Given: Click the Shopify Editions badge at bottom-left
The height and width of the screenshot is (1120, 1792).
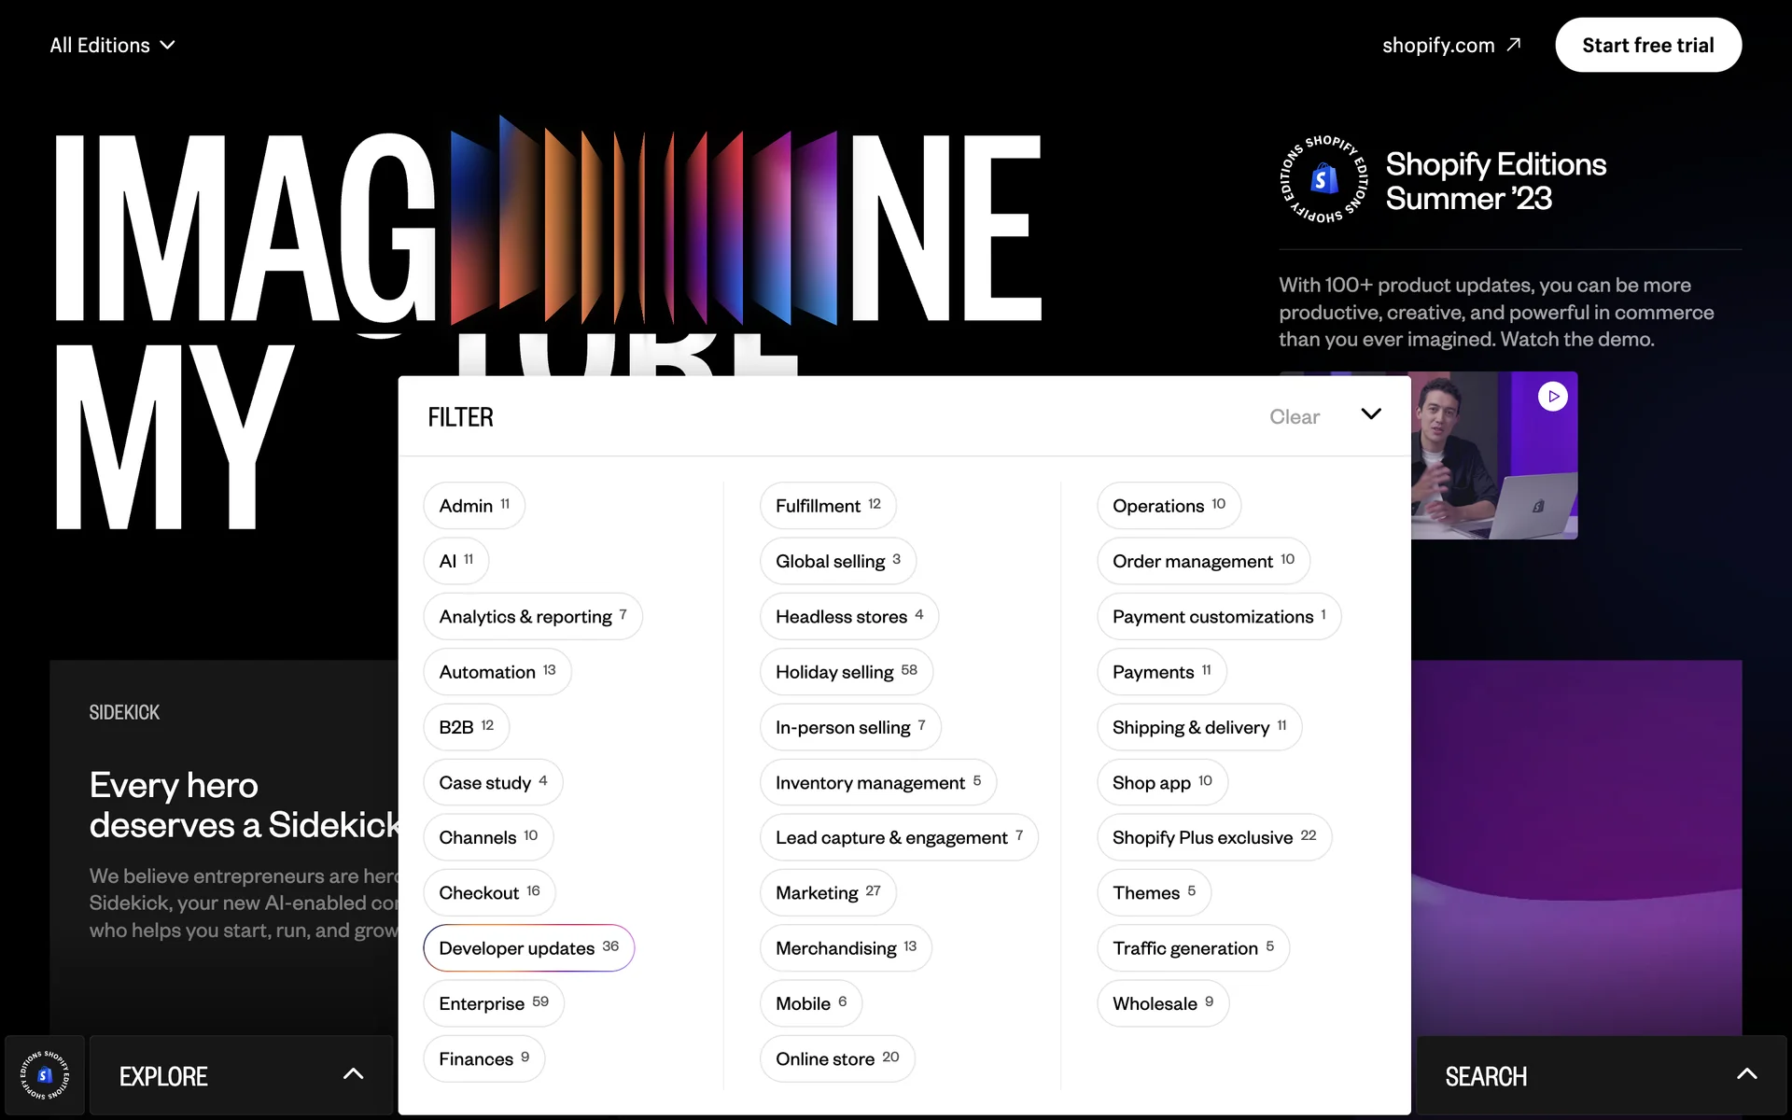Looking at the screenshot, I should 44,1074.
